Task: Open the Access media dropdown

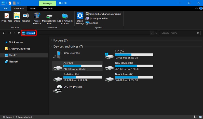Action: point(37,19)
